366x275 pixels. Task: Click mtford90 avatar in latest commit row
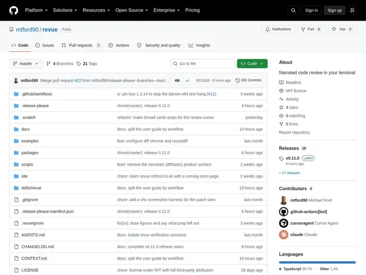click(16, 80)
